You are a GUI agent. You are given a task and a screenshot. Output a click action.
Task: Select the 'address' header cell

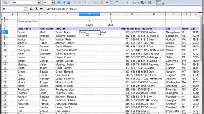154,29
